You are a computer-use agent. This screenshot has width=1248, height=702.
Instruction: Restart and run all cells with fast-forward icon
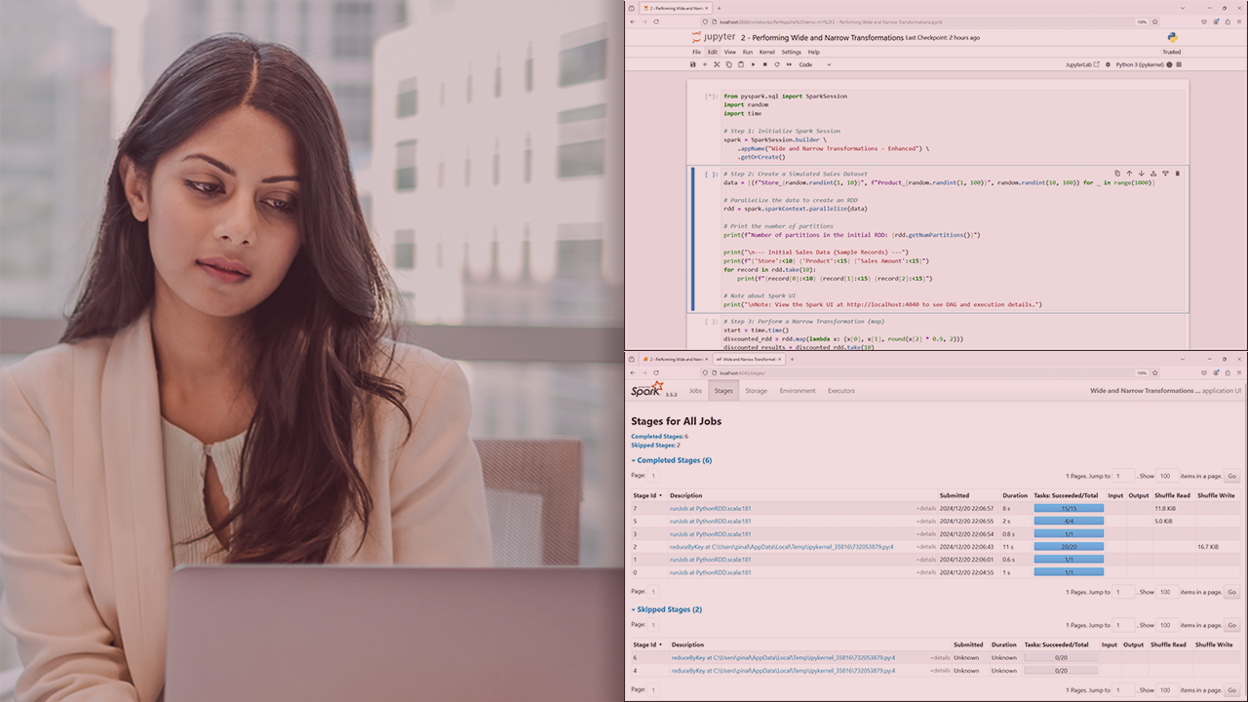(789, 64)
